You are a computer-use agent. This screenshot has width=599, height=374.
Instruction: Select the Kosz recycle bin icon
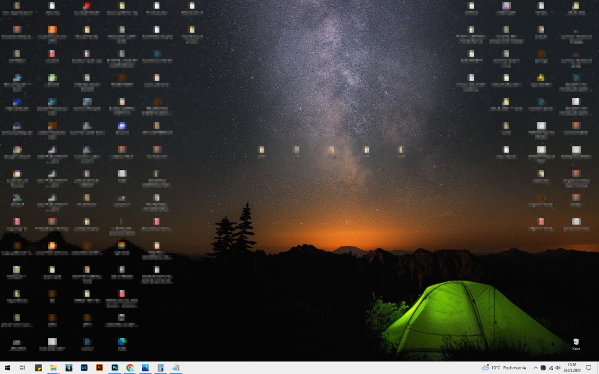coord(576,344)
